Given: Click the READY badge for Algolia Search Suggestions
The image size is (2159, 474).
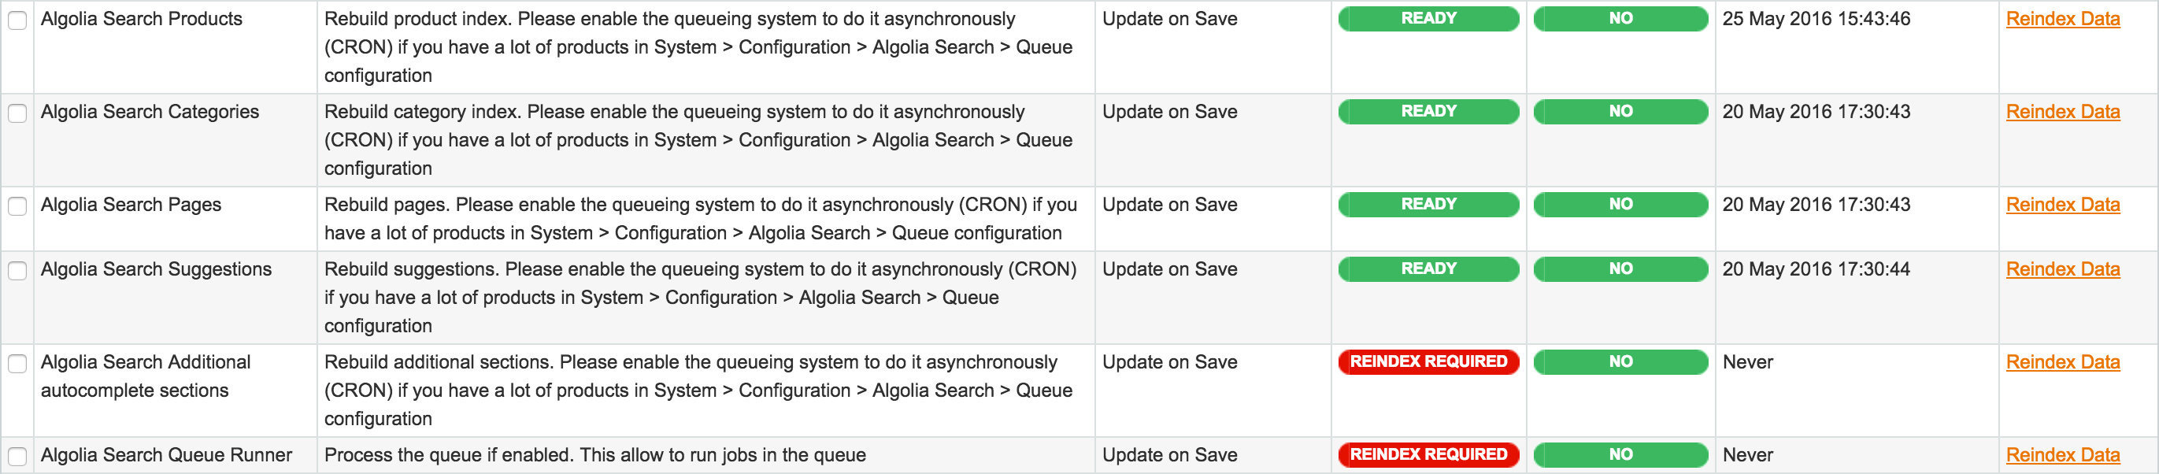Looking at the screenshot, I should [x=1428, y=268].
